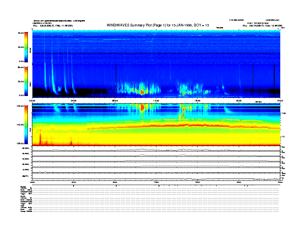Viewport: 302px width, 234px height.
Task: Click 04:00 tick label under RAD1 panel
Action: [x=74, y=101]
